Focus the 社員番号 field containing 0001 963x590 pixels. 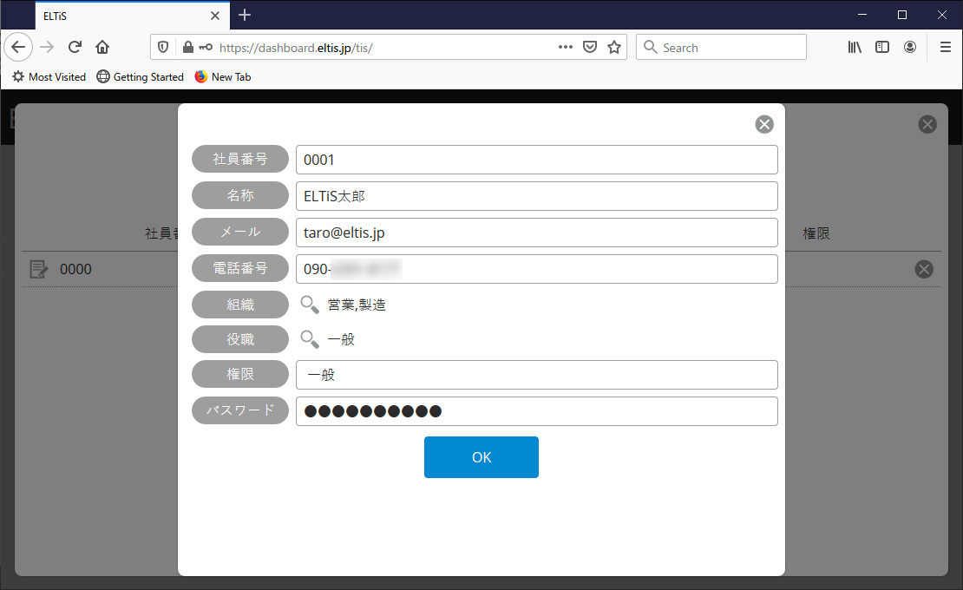point(537,160)
